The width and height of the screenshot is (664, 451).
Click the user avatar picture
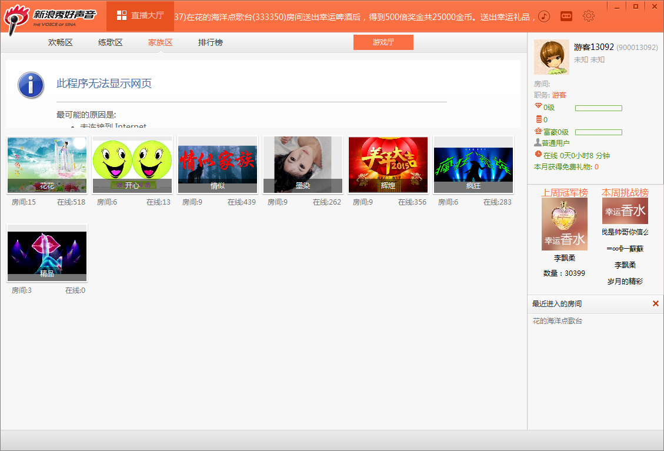[x=551, y=57]
